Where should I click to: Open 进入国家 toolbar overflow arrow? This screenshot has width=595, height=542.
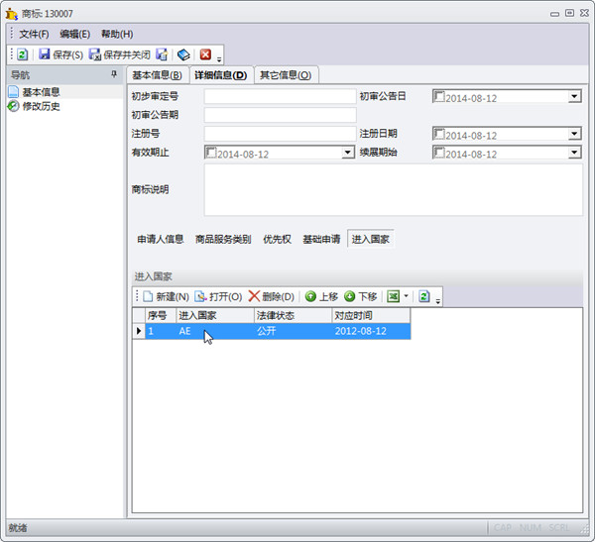(438, 301)
